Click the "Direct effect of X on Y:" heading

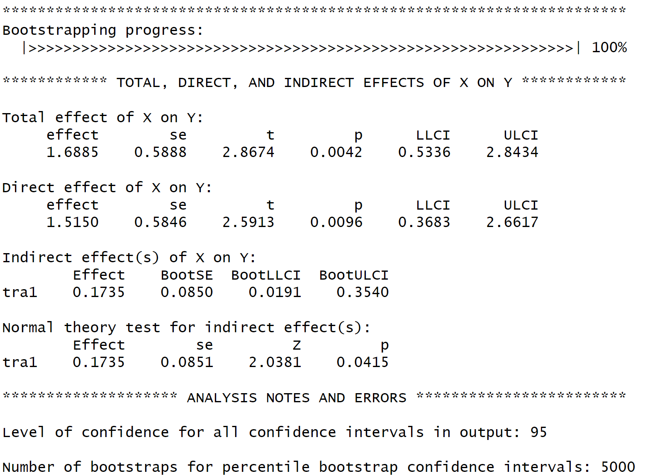[x=107, y=188]
